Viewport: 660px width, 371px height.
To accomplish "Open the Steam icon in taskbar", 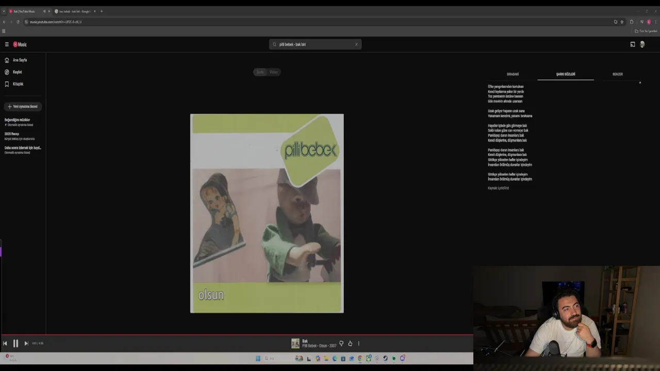I will coord(385,359).
